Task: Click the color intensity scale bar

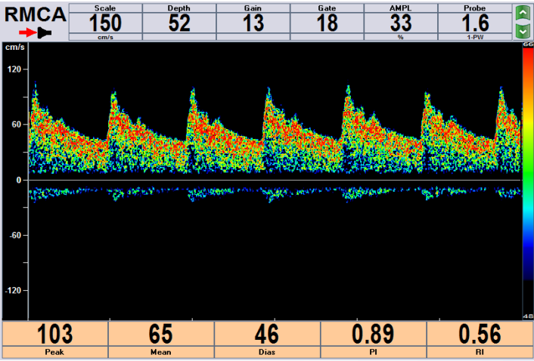Action: 527,181
